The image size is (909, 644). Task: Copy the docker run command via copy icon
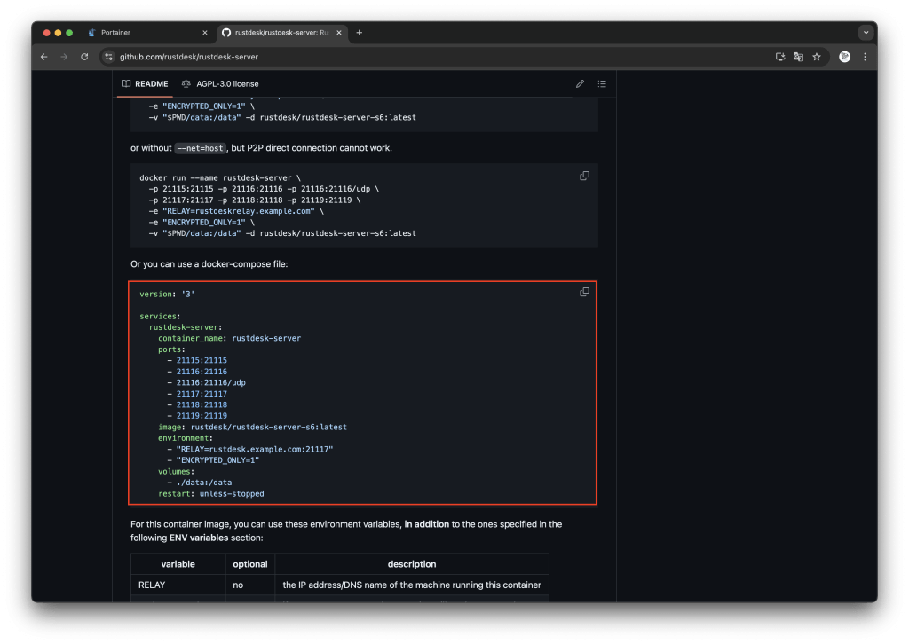584,176
